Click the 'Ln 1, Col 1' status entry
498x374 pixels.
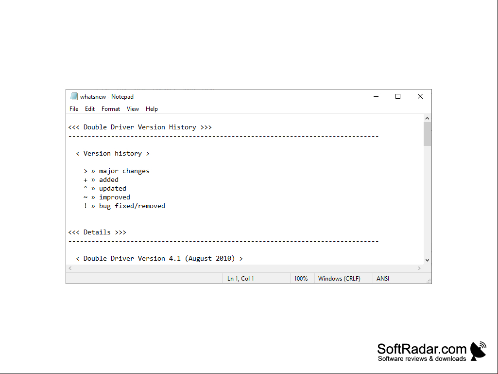click(240, 279)
